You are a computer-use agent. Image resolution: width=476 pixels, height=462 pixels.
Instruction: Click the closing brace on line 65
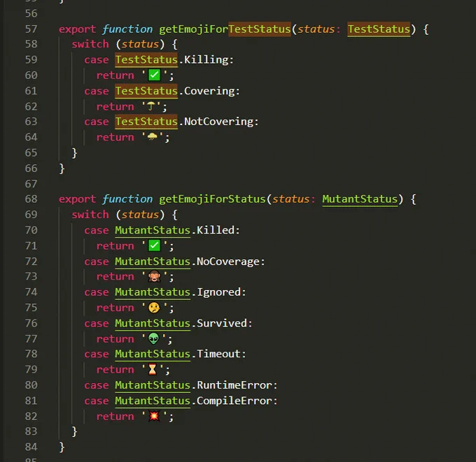(74, 153)
